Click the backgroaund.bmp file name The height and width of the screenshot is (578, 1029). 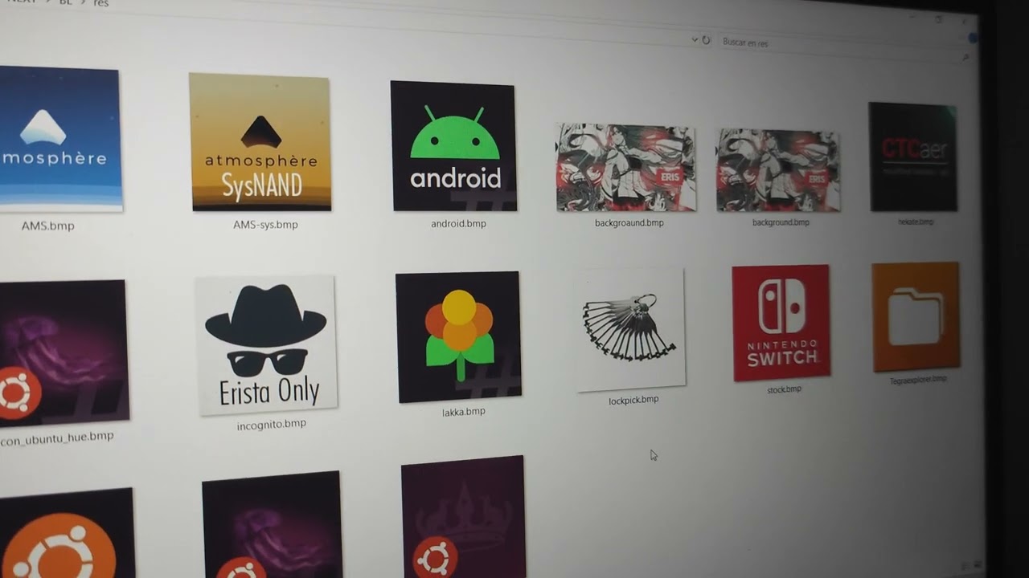point(629,222)
